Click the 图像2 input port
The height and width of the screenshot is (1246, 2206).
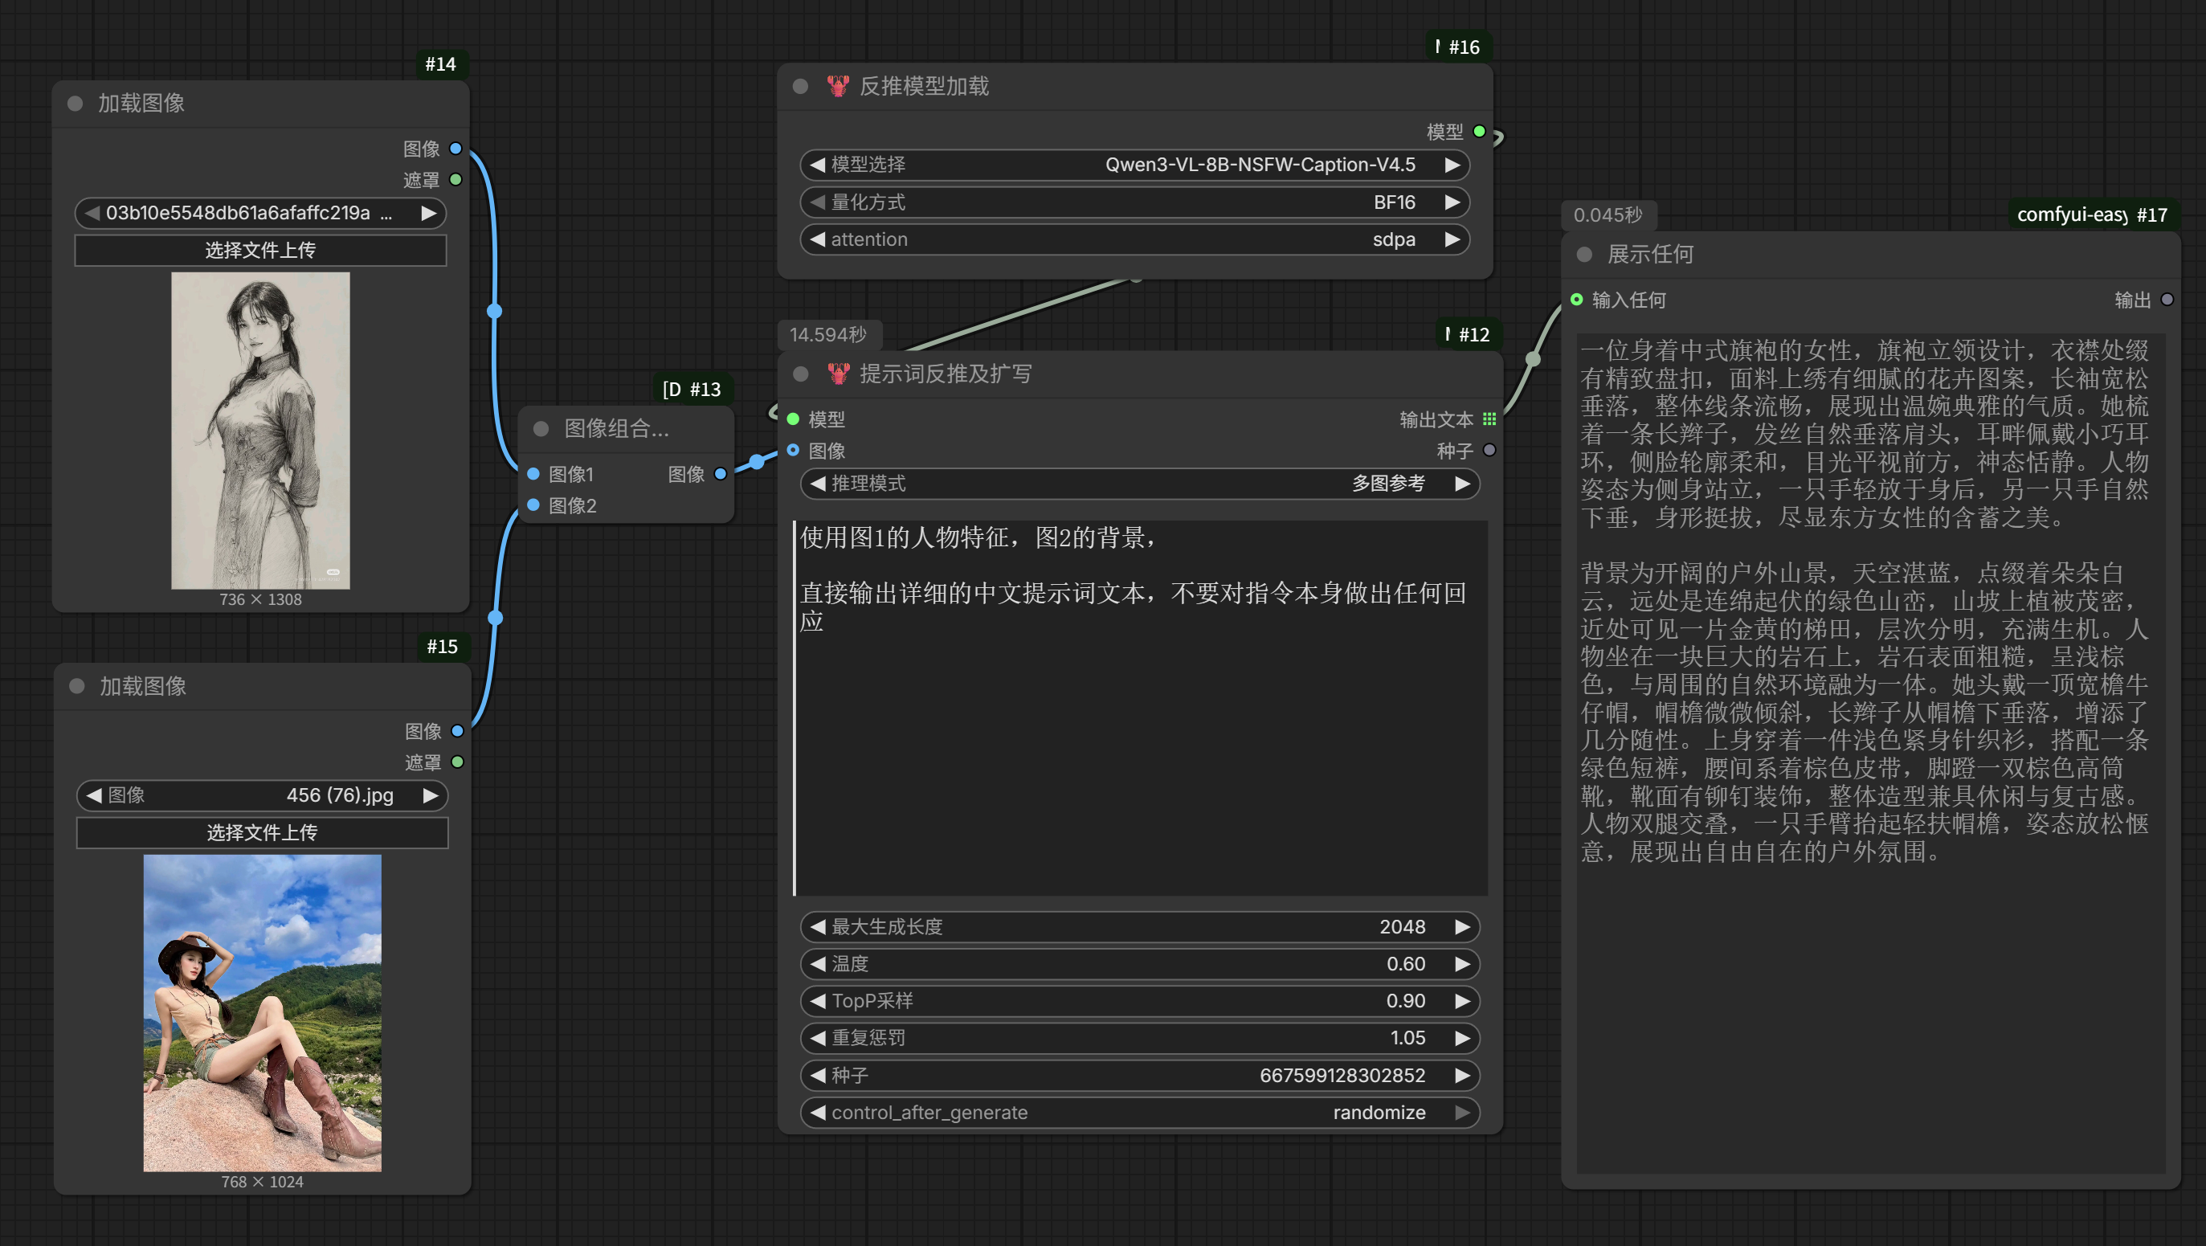[x=533, y=505]
